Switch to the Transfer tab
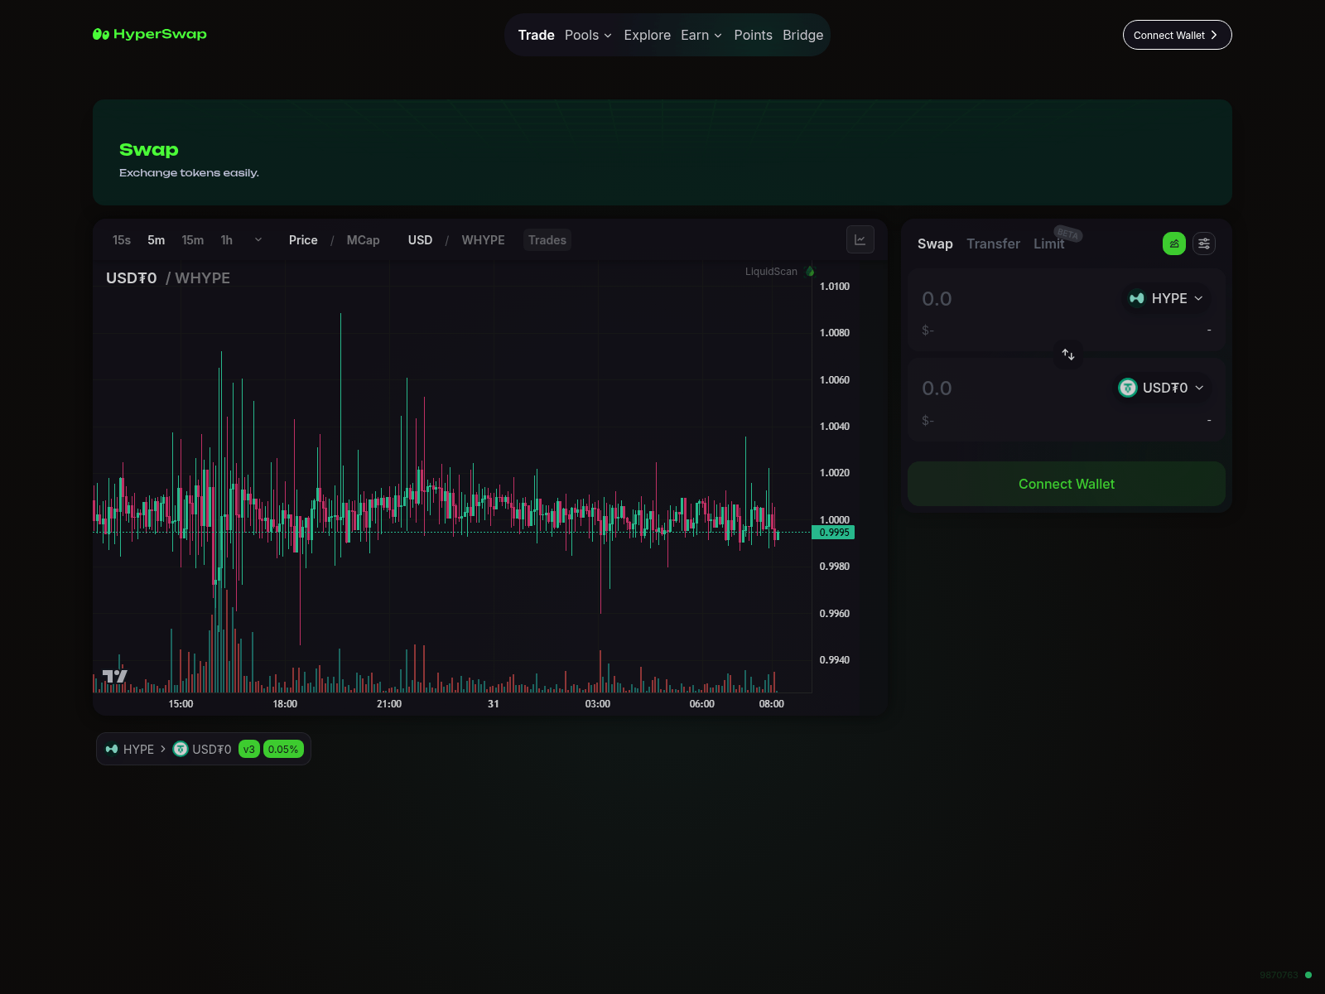The image size is (1325, 994). (993, 244)
